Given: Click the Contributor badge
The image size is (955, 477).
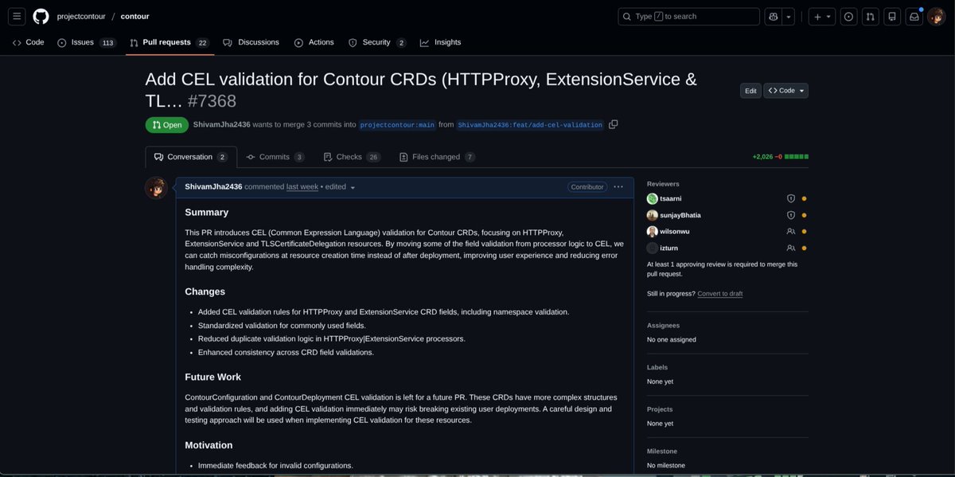Looking at the screenshot, I should click(x=587, y=186).
